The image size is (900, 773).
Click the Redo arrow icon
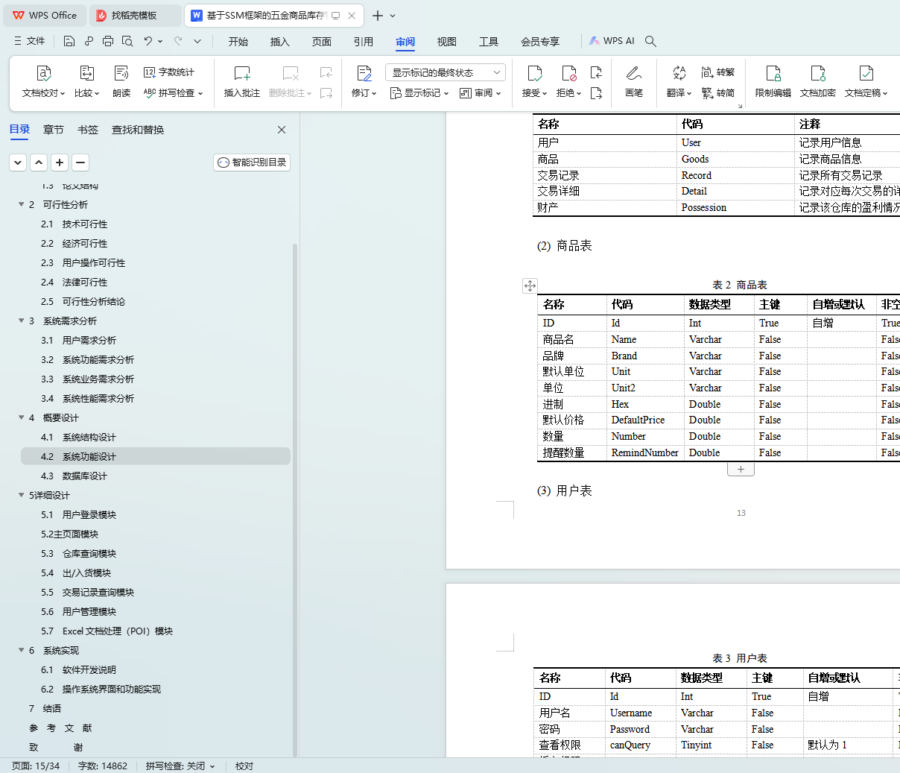[x=178, y=41]
